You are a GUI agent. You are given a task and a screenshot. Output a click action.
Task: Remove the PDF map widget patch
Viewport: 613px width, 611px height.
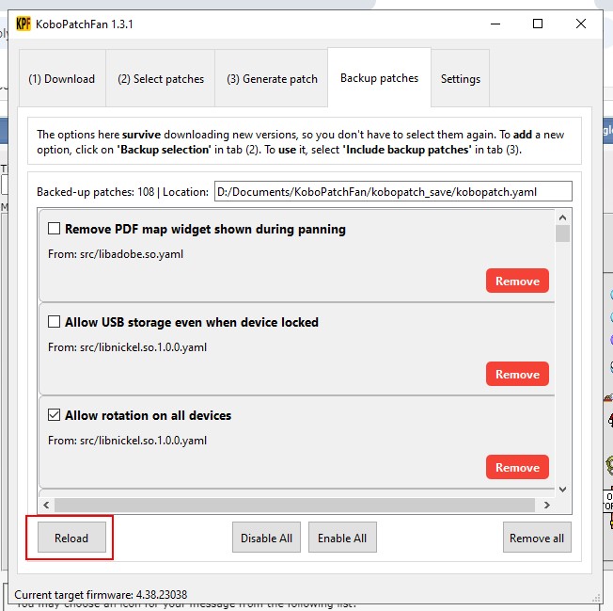(517, 281)
